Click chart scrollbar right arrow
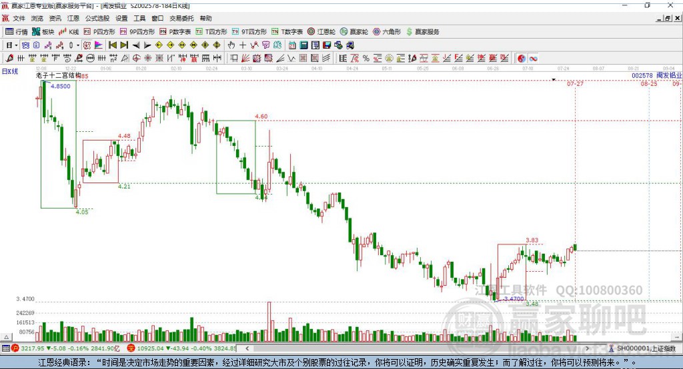 click(x=587, y=348)
